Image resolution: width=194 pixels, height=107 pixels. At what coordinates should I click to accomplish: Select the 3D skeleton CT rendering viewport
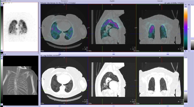(x=21, y=81)
